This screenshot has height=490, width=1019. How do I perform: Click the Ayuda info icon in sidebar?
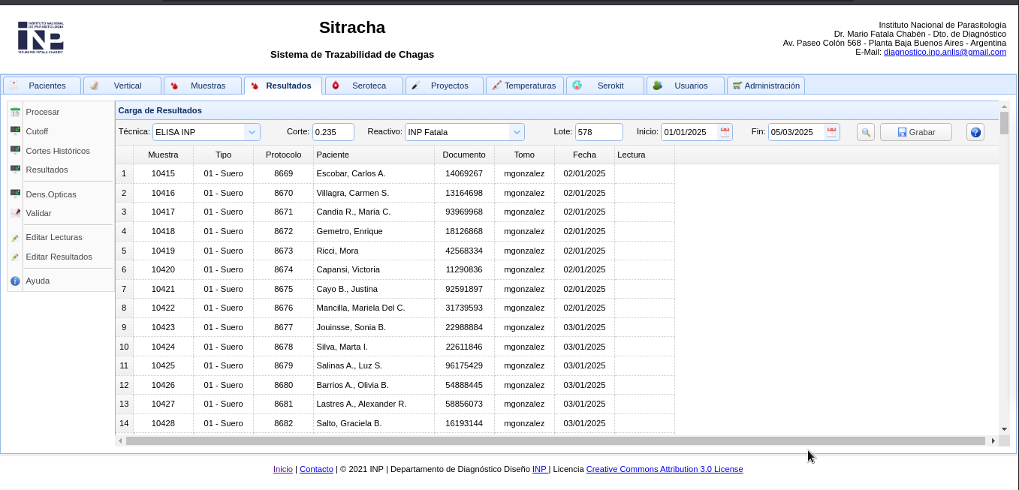tap(15, 281)
